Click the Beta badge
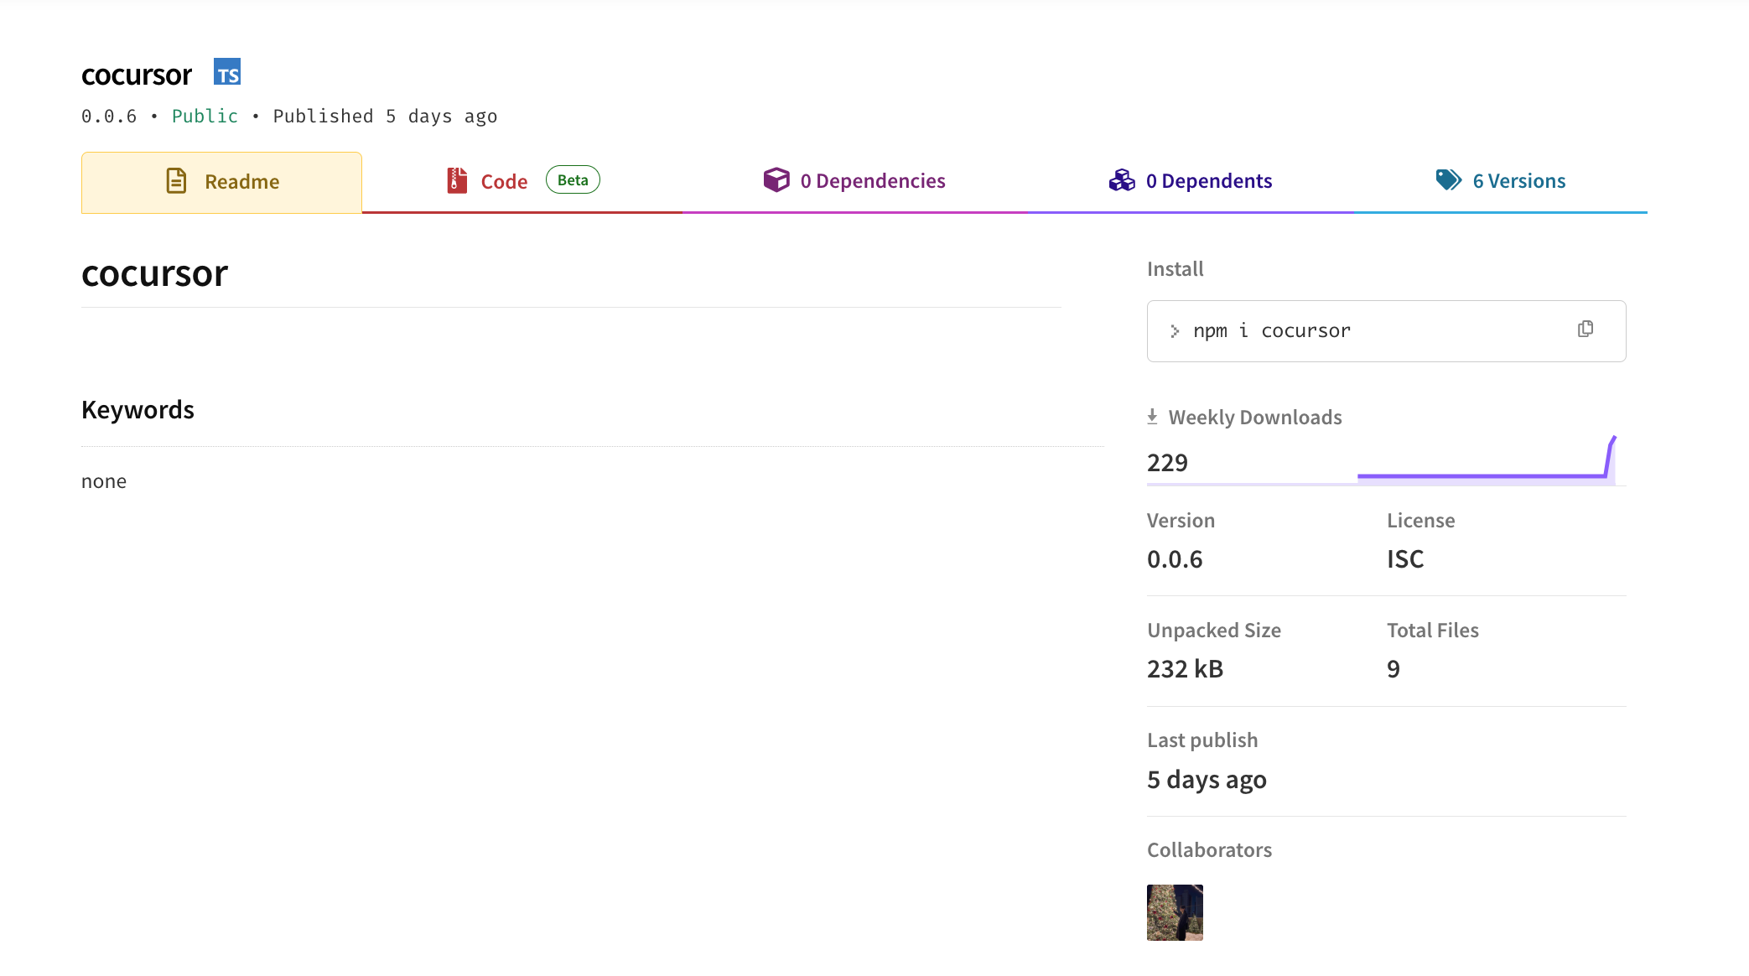Screen dimensions: 1749x976 pos(573,180)
